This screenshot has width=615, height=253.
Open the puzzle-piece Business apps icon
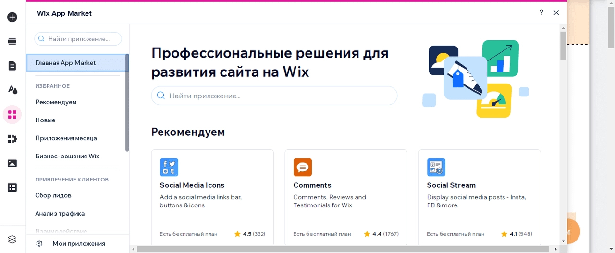point(12,139)
